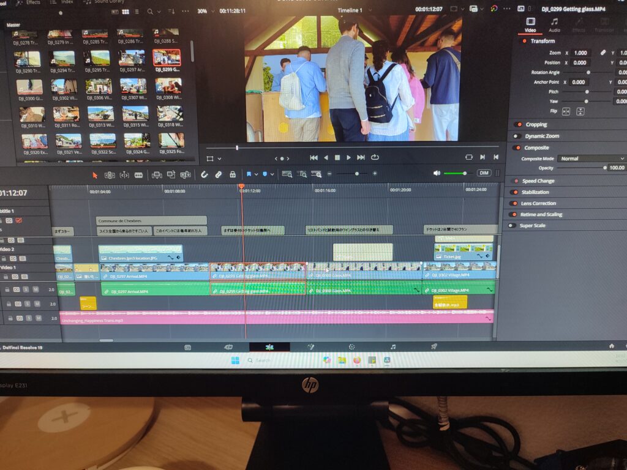Open the Sound Library panel
627x470 pixels.
pyautogui.click(x=103, y=2)
